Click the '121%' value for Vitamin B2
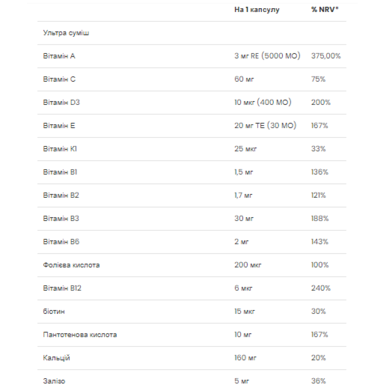Screen dimensions: 385x385 (318, 195)
